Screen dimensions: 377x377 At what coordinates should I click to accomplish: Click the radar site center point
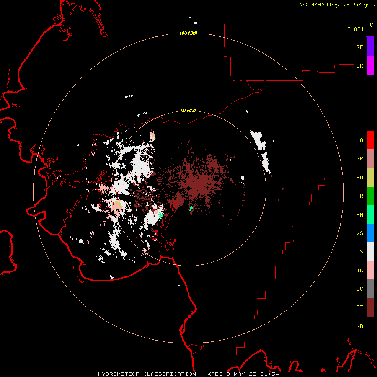(189, 188)
